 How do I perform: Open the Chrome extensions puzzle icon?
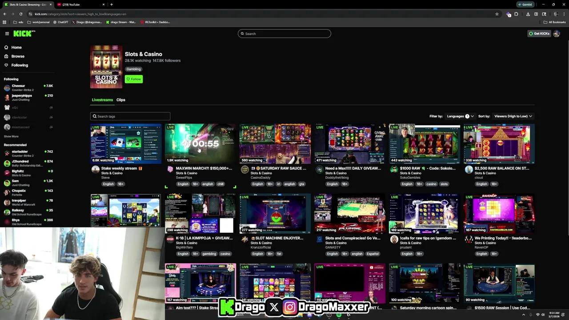(x=516, y=14)
